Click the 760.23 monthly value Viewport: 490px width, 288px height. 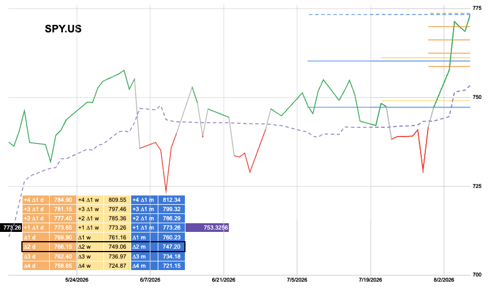(172, 238)
